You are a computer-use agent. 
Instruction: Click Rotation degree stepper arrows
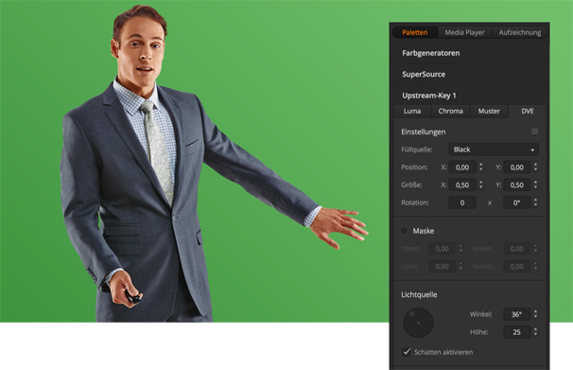click(535, 203)
